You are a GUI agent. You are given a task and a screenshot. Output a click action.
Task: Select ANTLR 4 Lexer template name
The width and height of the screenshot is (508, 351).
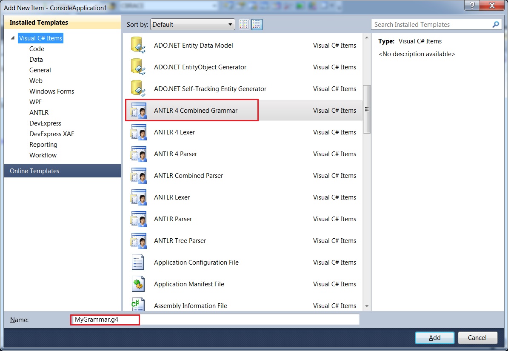(174, 132)
